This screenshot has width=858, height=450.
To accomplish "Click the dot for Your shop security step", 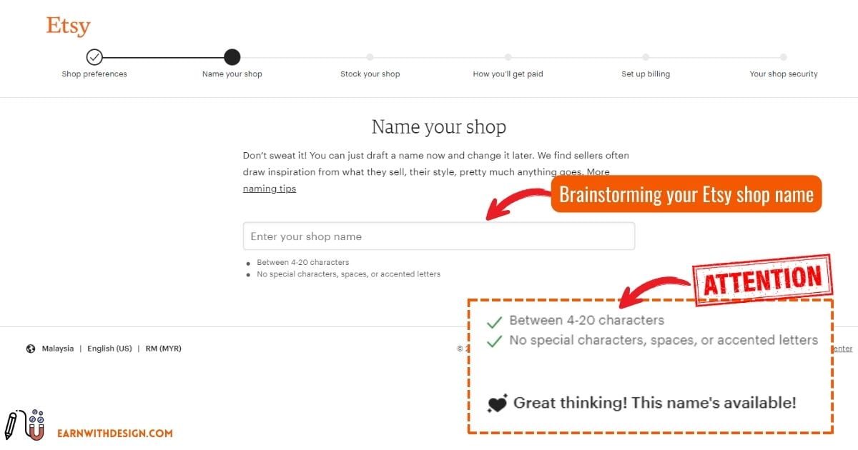I will point(784,57).
